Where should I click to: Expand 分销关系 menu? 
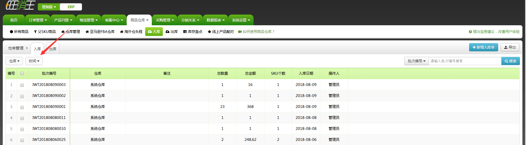pos(190,20)
